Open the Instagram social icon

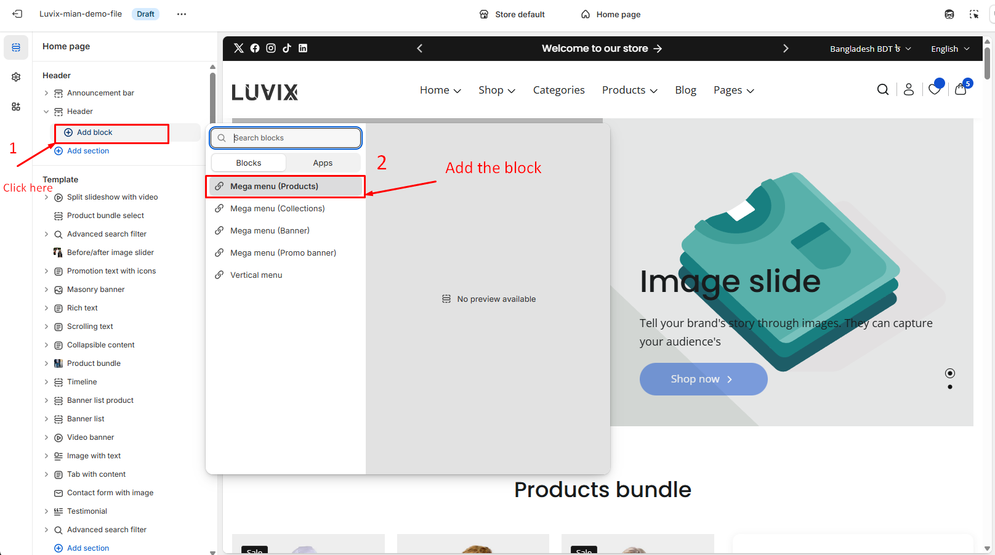(271, 48)
